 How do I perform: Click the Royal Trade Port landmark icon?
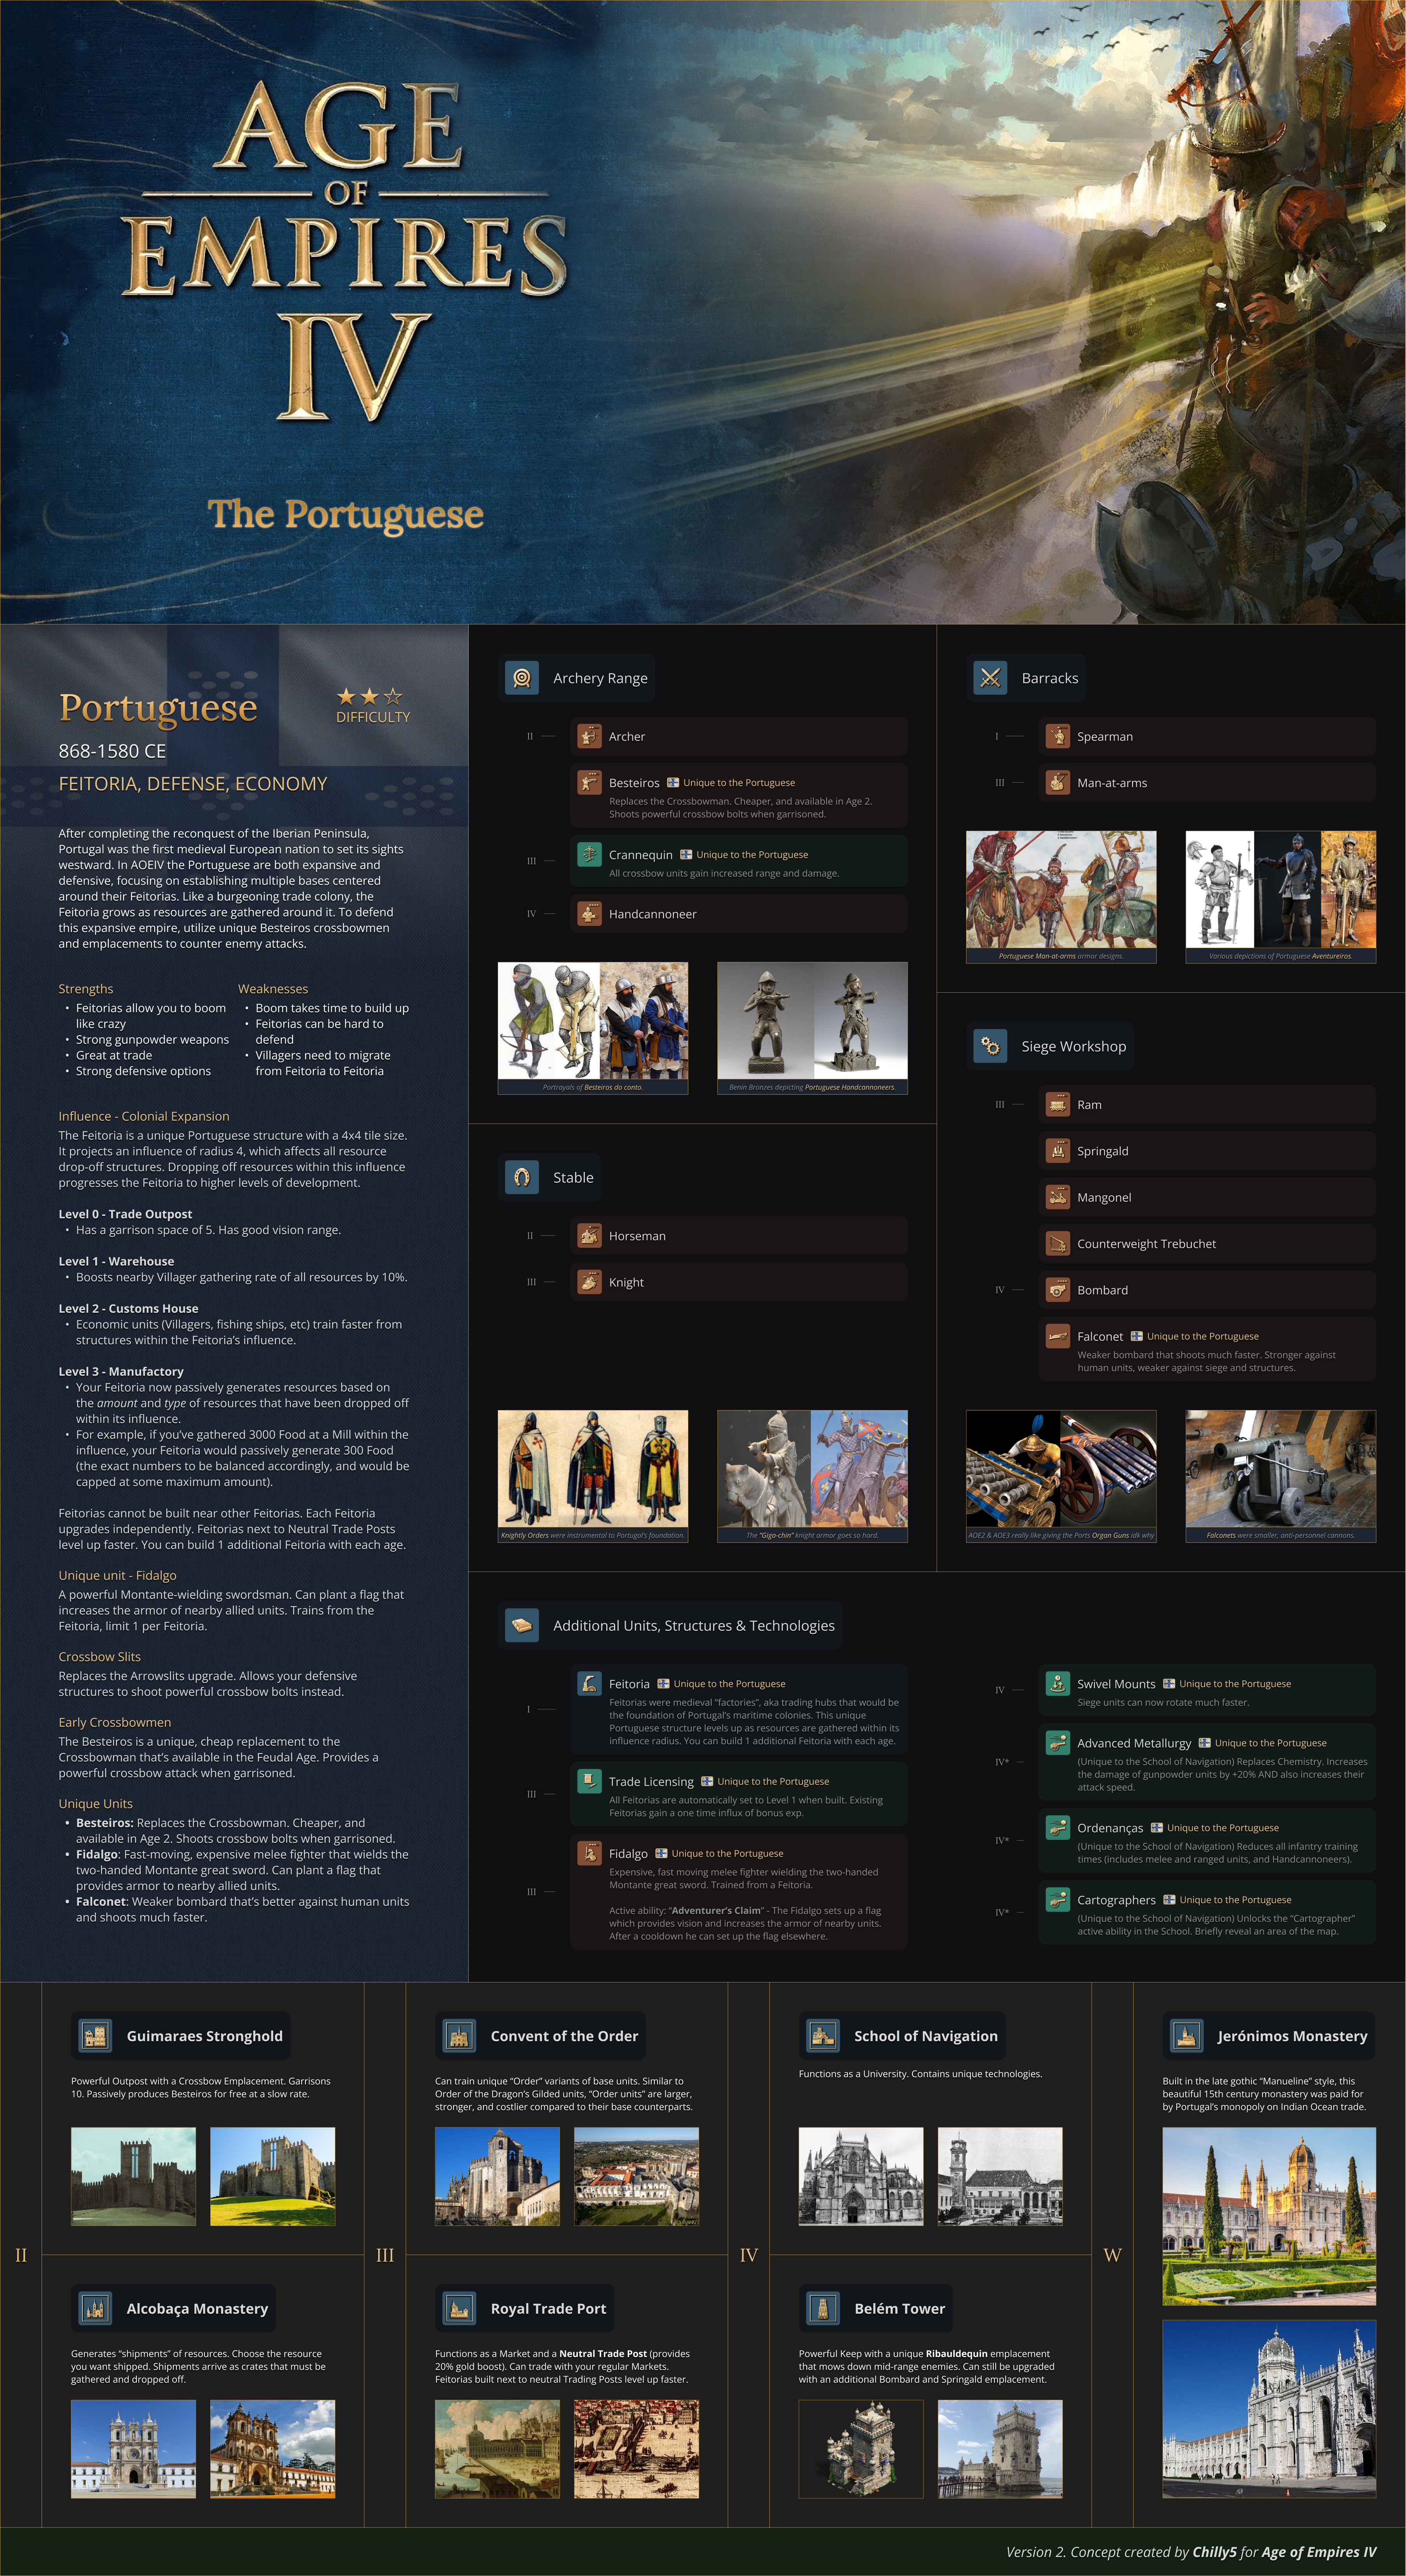(459, 2308)
